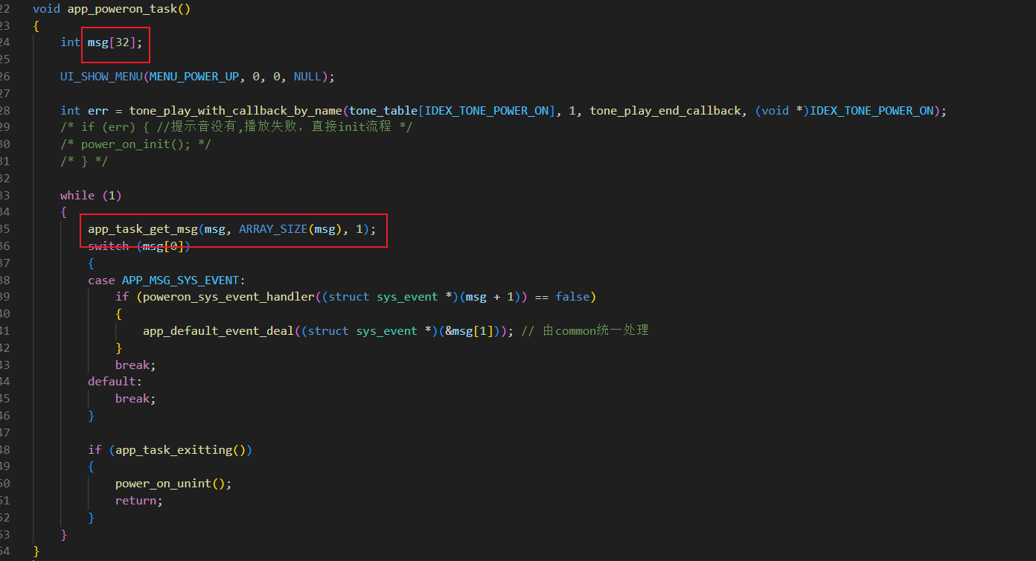Click the tone_table array identifier
This screenshot has height=561, width=1036.
(383, 111)
